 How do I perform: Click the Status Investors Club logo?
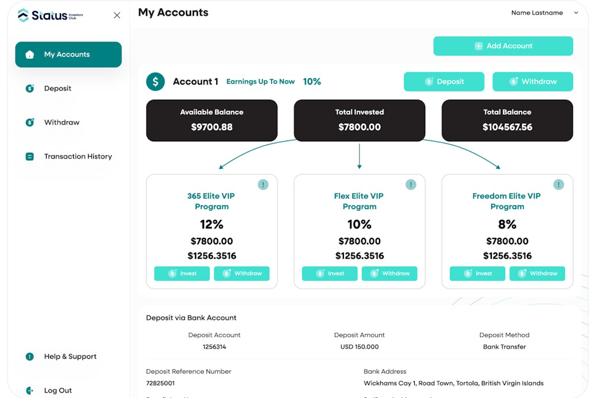coord(51,16)
